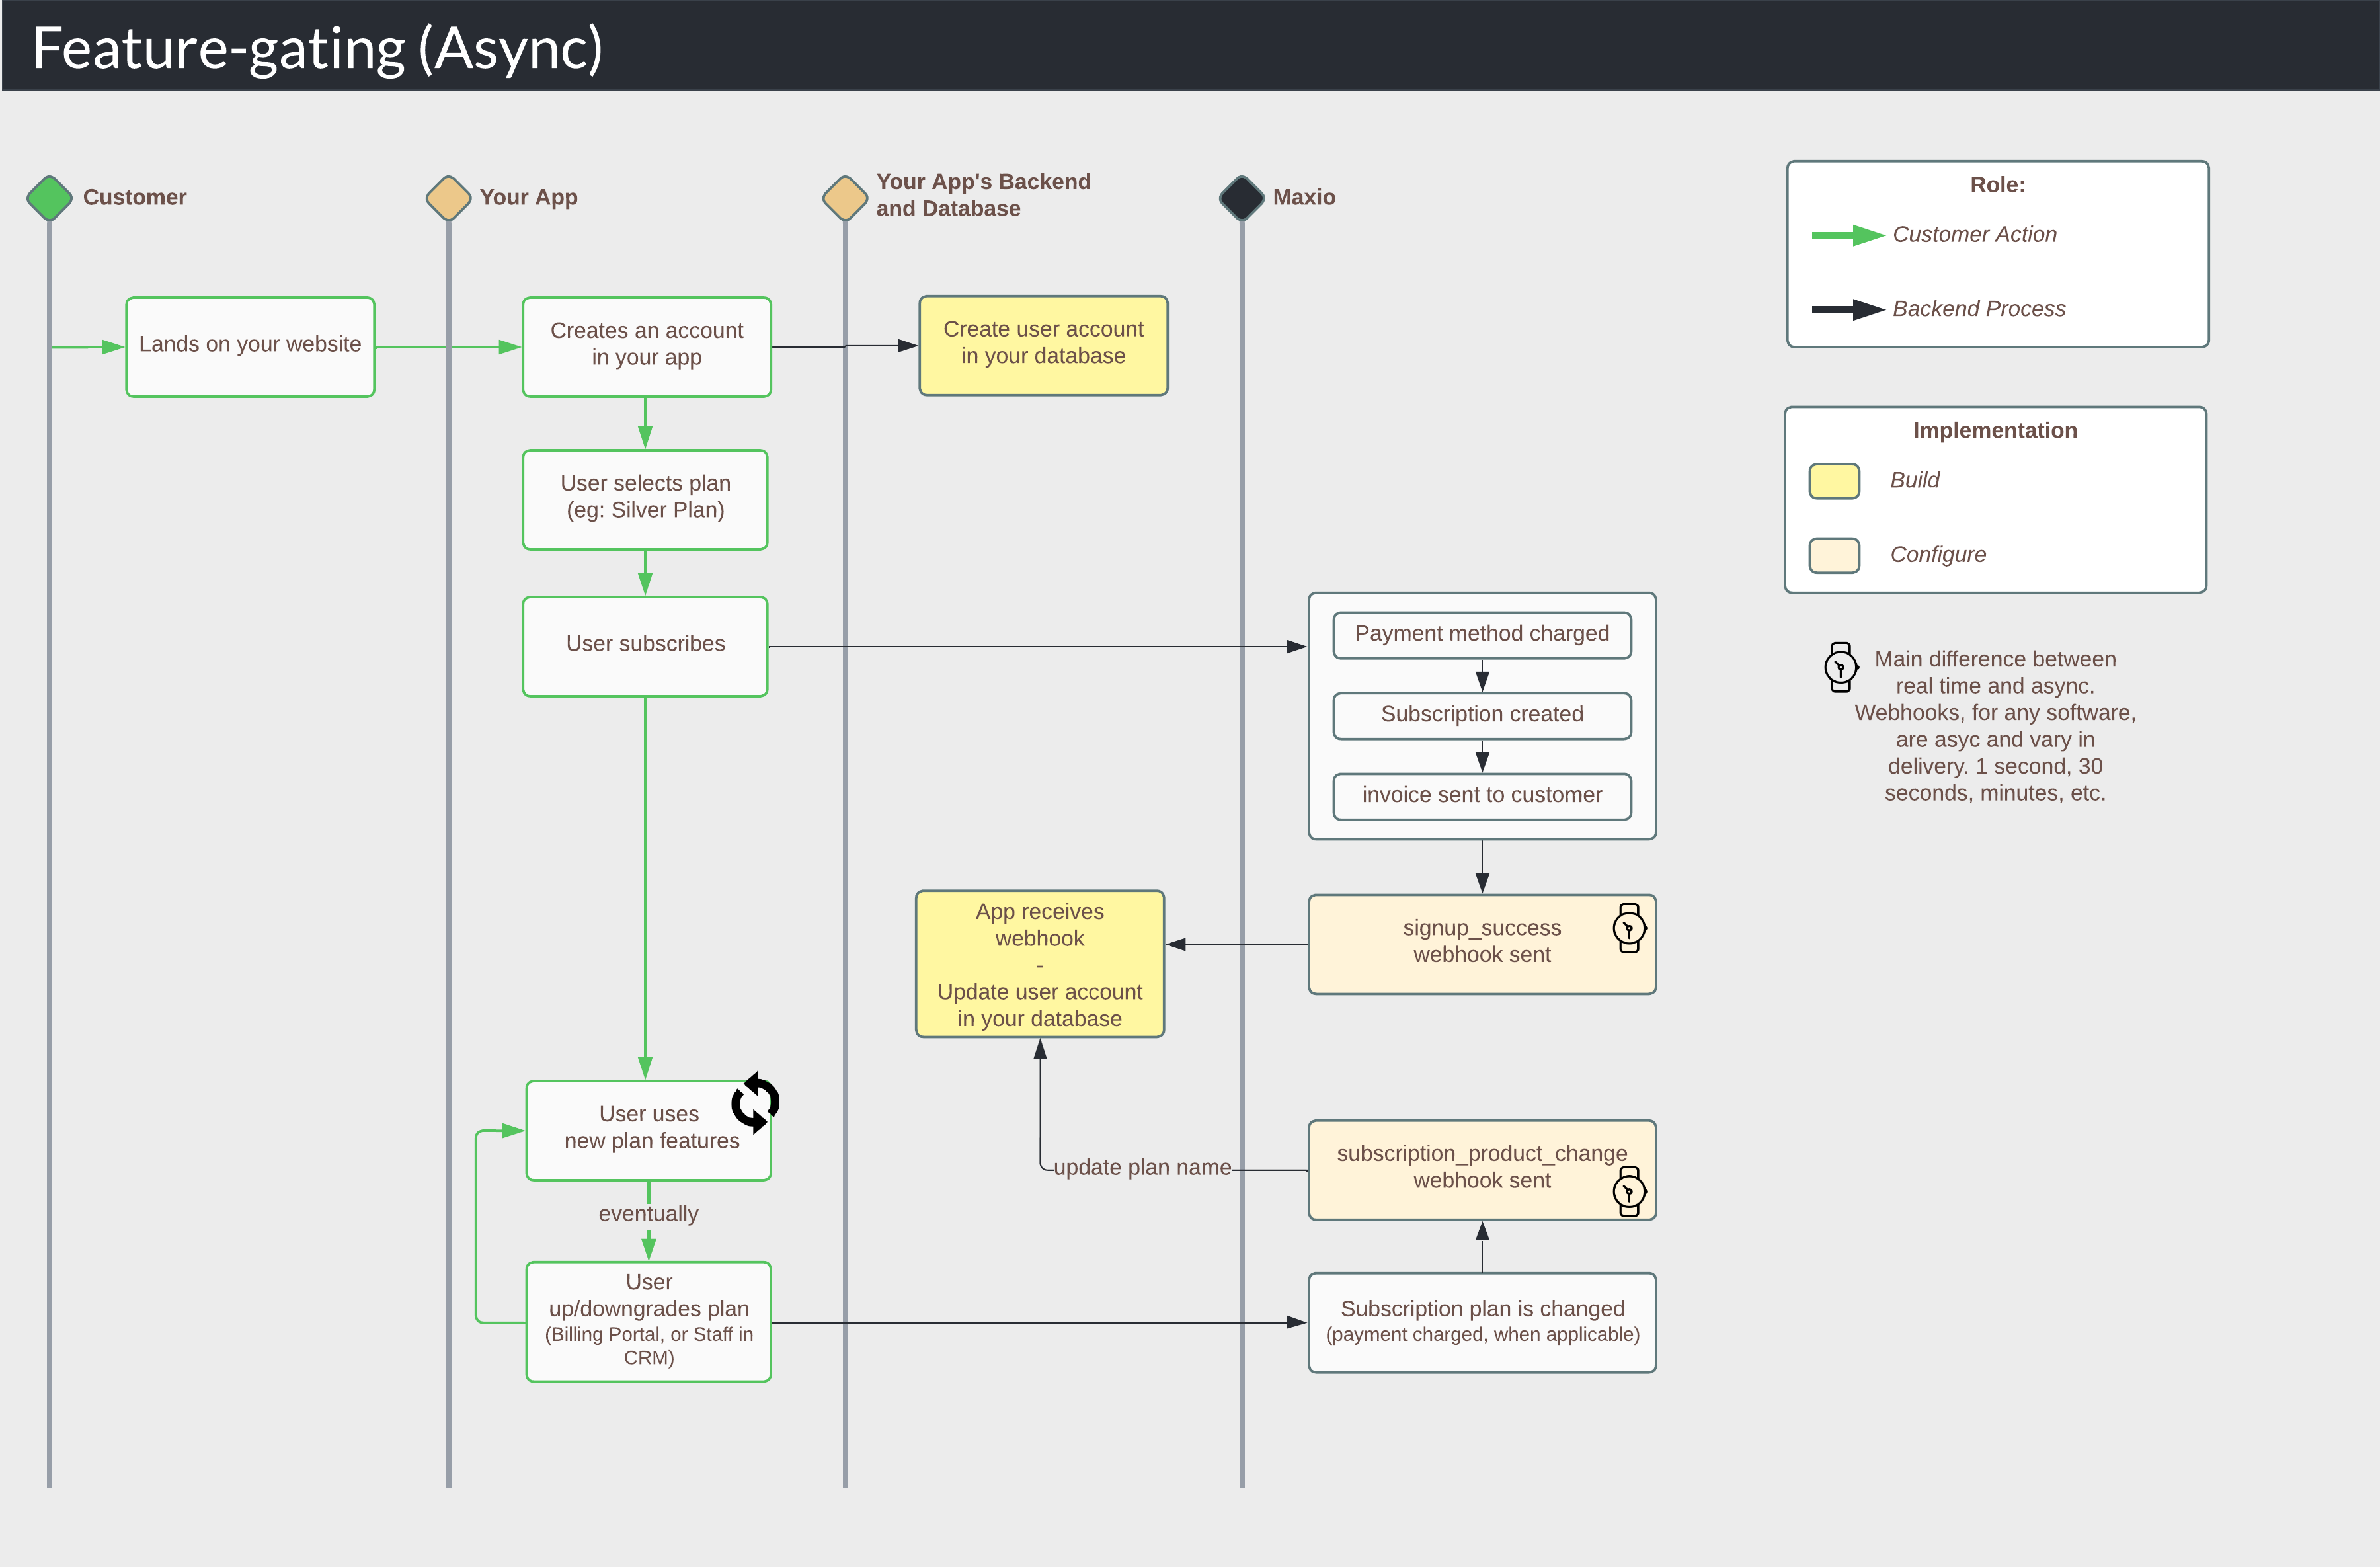This screenshot has width=2380, height=1567.
Task: Select the 'signup_success webhook sent' box
Action: tap(1482, 944)
